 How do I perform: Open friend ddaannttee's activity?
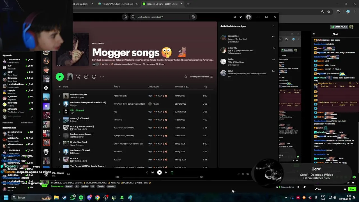click(x=248, y=39)
